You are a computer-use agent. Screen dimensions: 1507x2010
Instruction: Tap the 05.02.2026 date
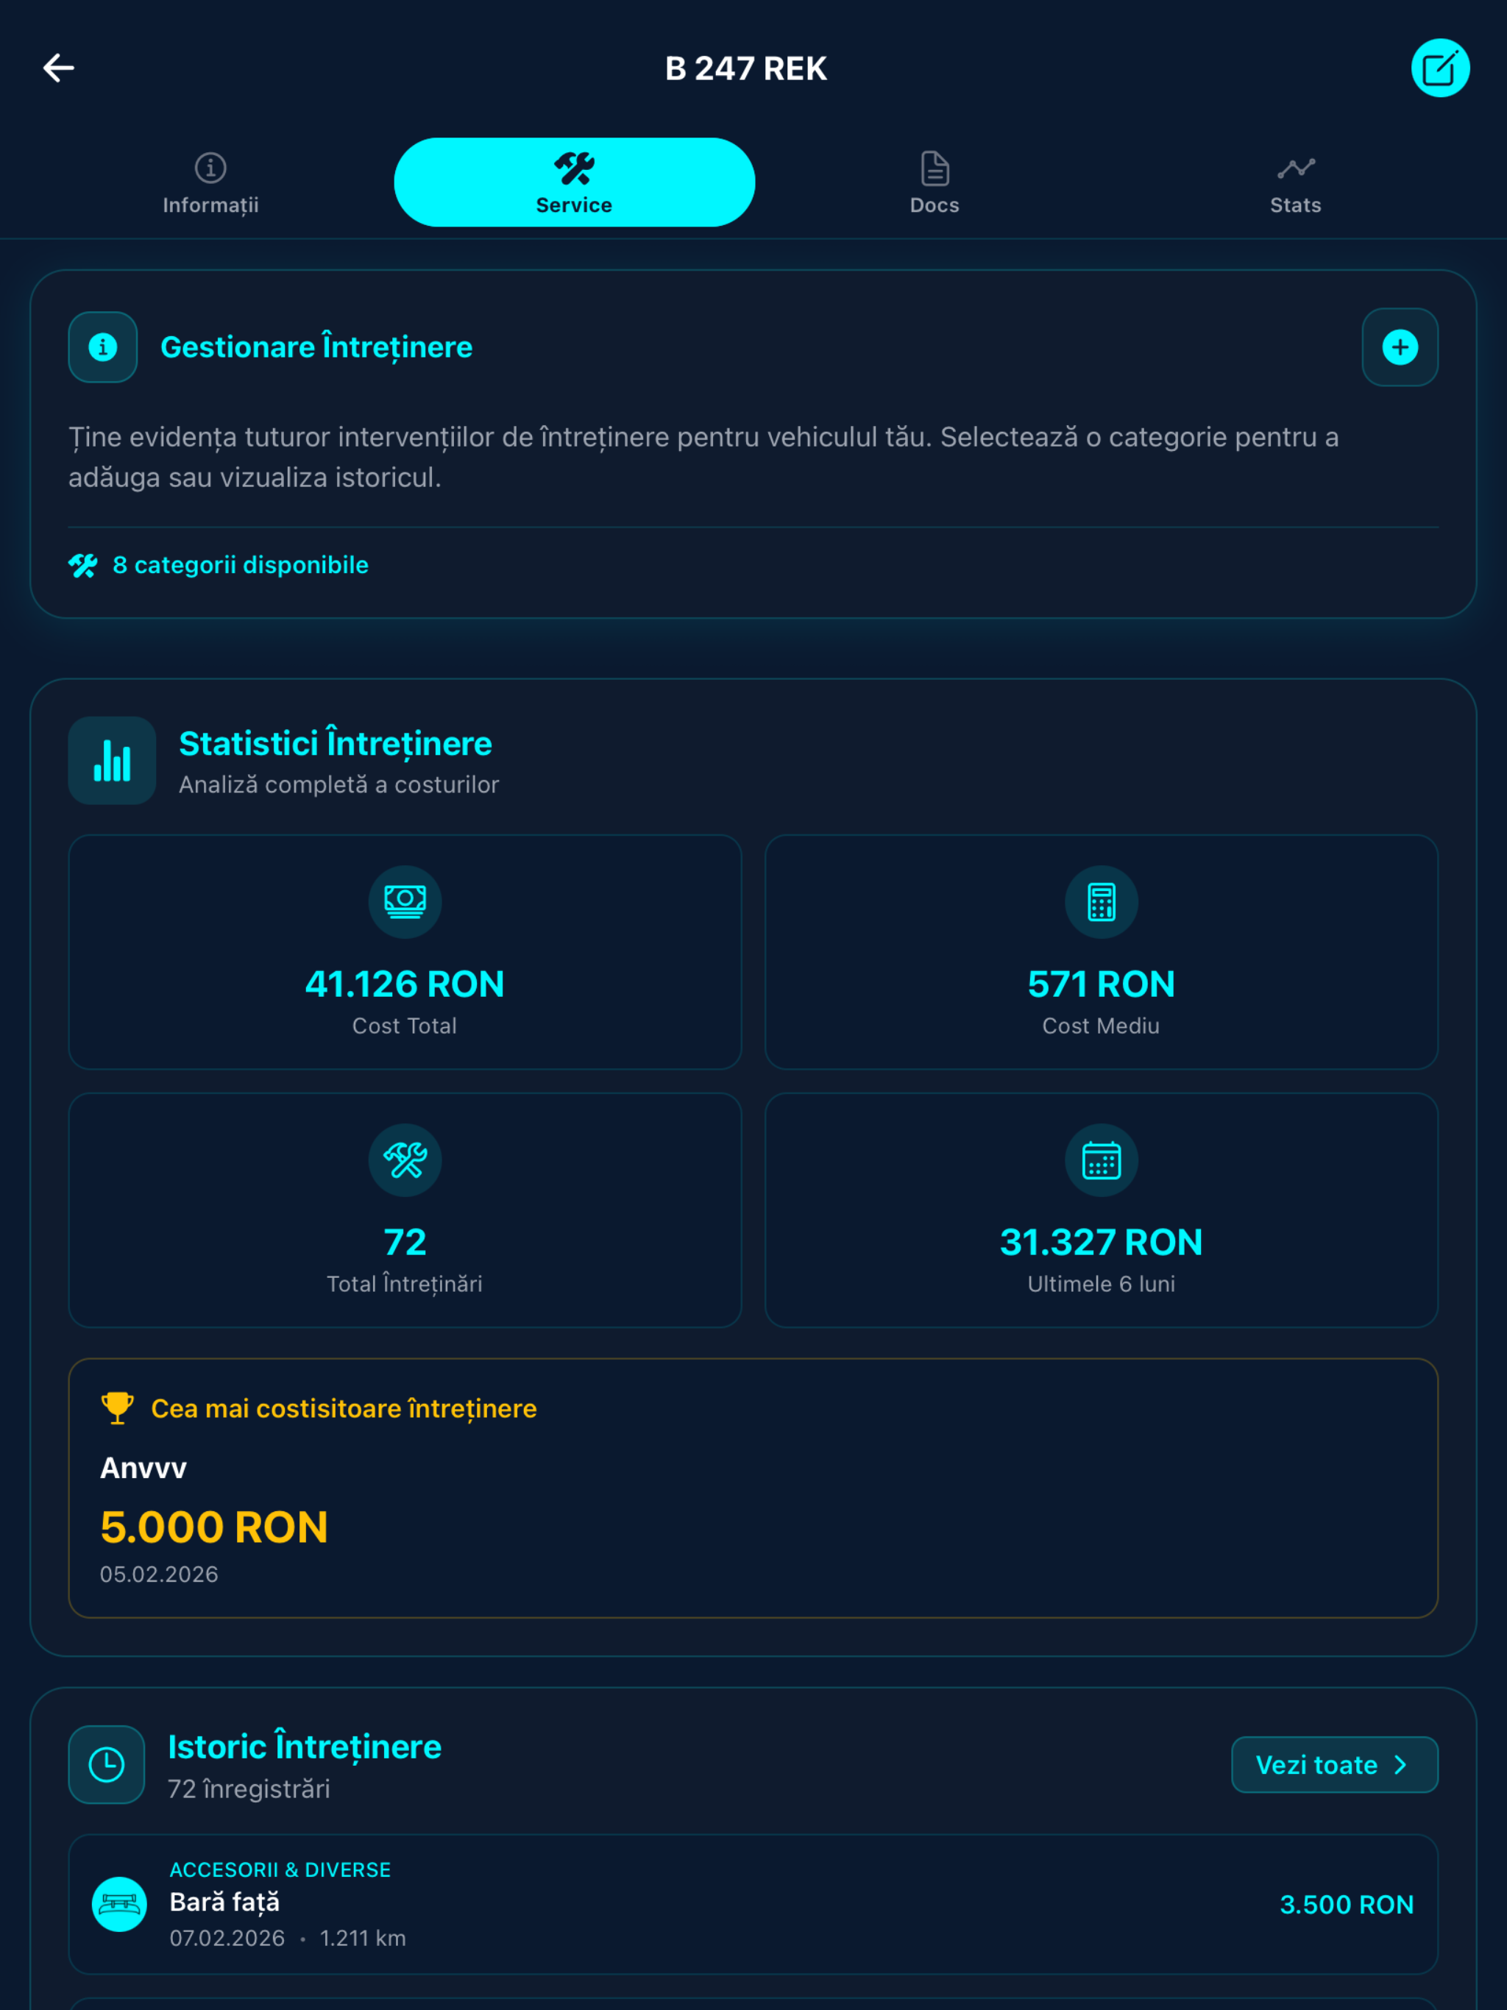pos(159,1574)
